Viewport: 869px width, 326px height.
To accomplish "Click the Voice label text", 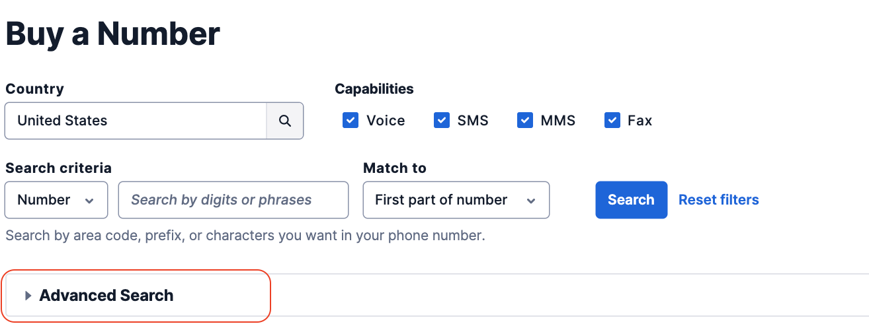I will click(386, 121).
